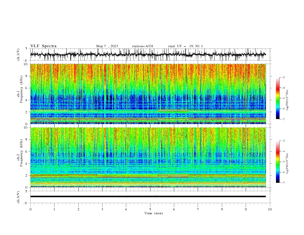Click the 'Time (min)' axis label
Screen dimensions: 304x235
click(154, 213)
